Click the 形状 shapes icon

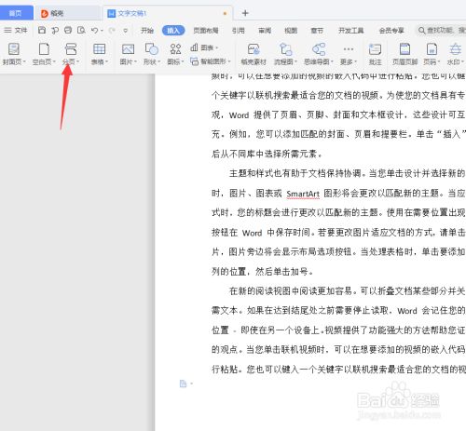click(152, 49)
